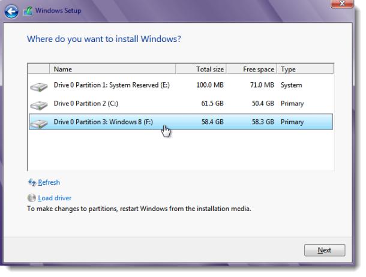Viewport: 366px width, 277px height.
Task: Sort by the Free space column header
Action: (x=251, y=70)
